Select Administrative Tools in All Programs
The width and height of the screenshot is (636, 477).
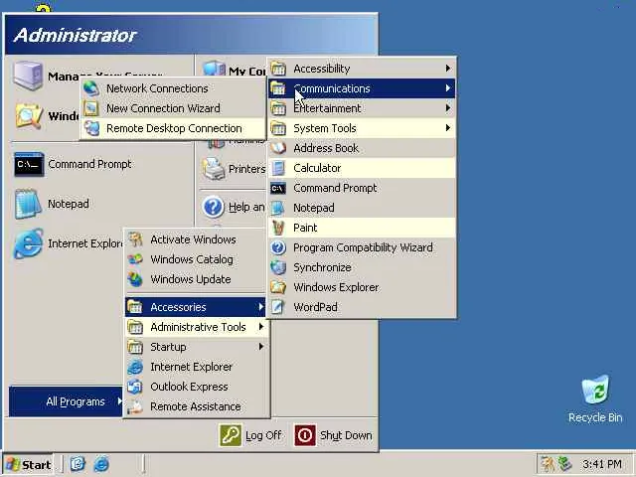[197, 327]
